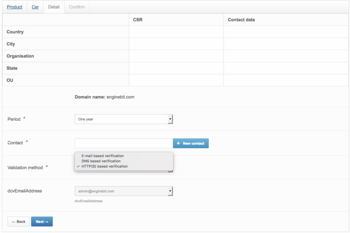Click the New contact button
Screen dimensions: 350x233
click(x=191, y=143)
